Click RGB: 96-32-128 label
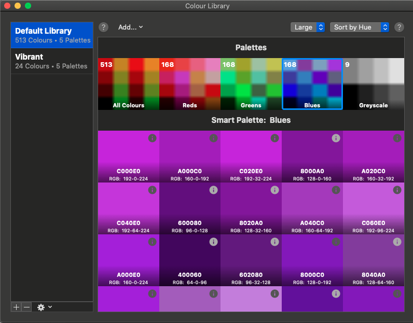Image resolution: width=413 pixels, height=323 pixels. pyautogui.click(x=251, y=283)
